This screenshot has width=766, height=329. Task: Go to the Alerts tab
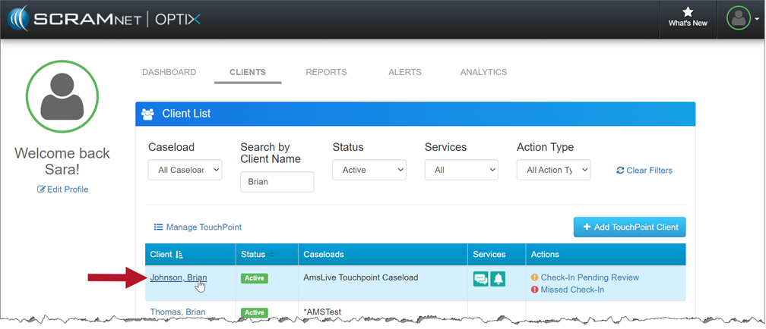coord(404,72)
